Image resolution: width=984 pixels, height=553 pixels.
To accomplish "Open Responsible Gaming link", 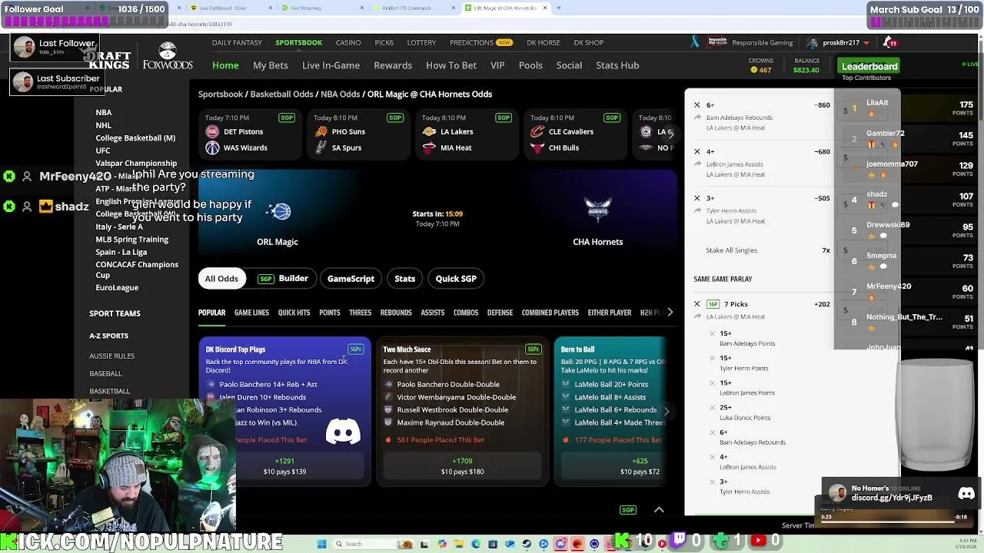I will point(763,42).
